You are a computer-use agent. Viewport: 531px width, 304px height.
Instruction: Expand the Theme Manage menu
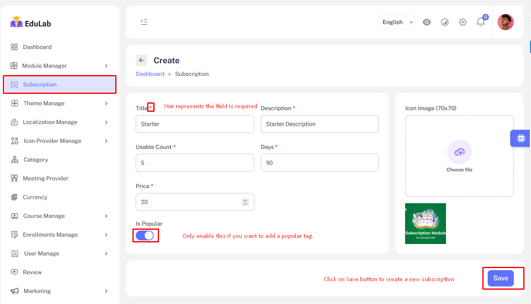(45, 103)
